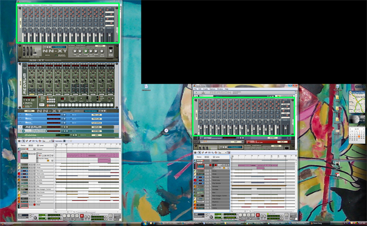The height and width of the screenshot is (226, 367).
Task: Open the Create menu in Demo Song window
Action: click(206, 89)
